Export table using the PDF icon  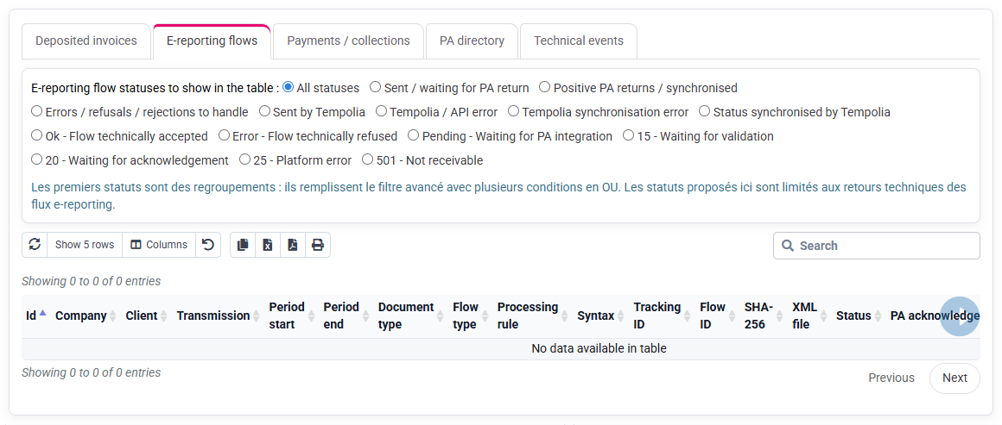coord(293,245)
